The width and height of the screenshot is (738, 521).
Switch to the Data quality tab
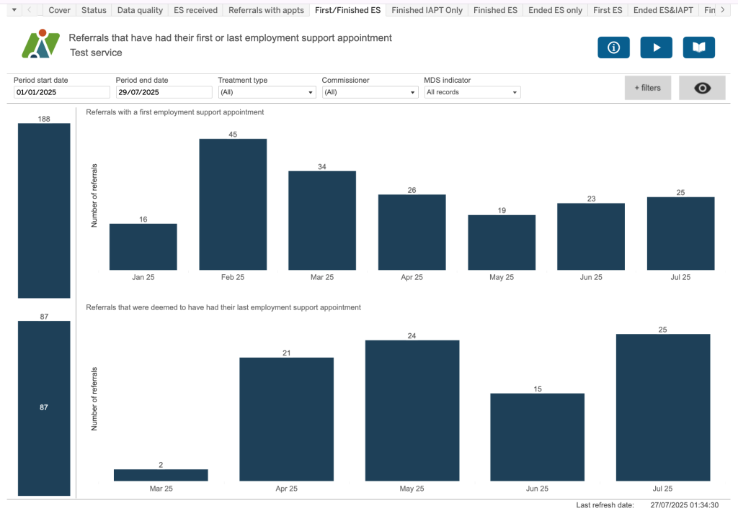coord(140,10)
